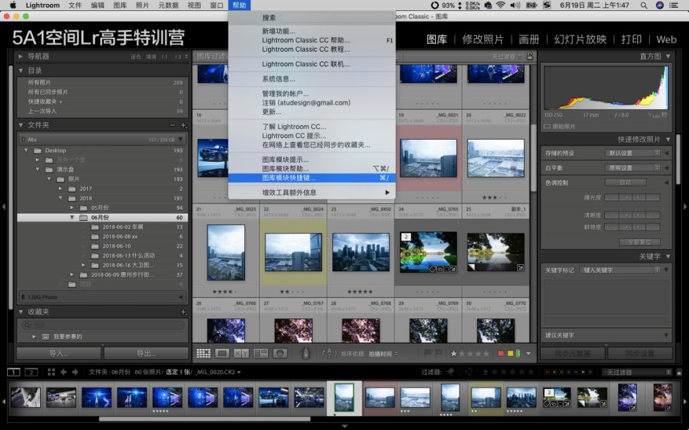Viewport: 689px width, 430px height.
Task: Open 白平衡 dropdown 原照设置
Action: [632, 168]
